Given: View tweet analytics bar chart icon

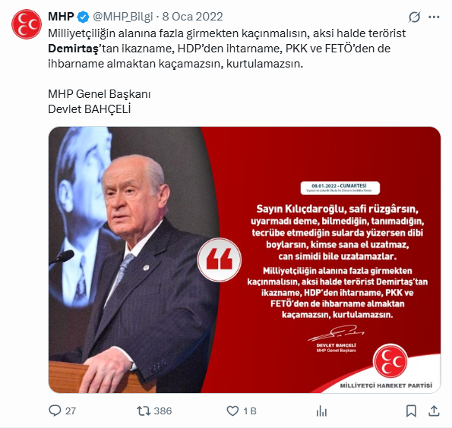Looking at the screenshot, I should click(x=321, y=411).
